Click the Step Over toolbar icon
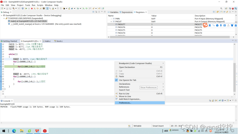The width and height of the screenshot is (238, 134). point(37,9)
